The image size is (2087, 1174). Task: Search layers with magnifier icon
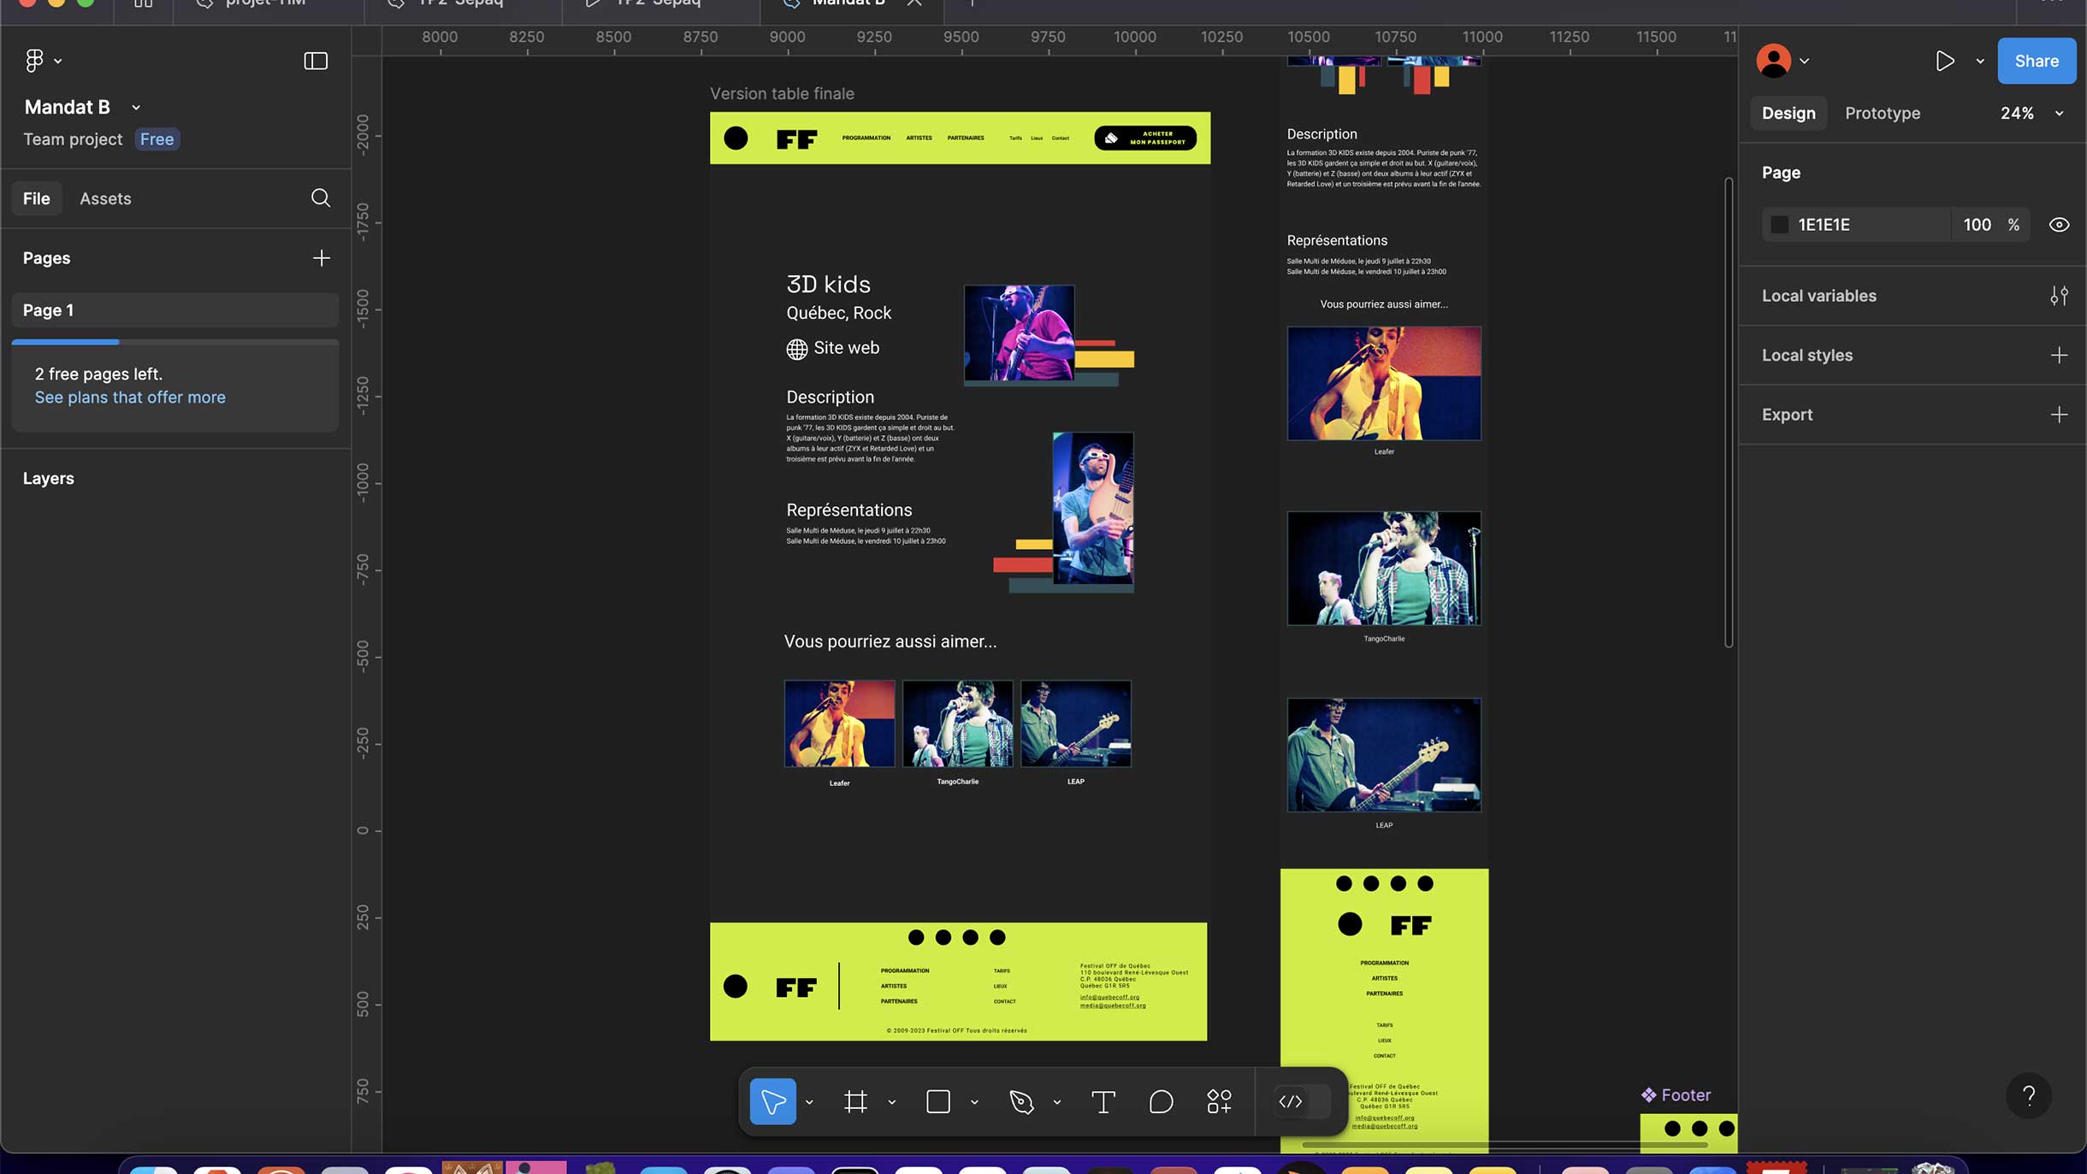point(321,198)
